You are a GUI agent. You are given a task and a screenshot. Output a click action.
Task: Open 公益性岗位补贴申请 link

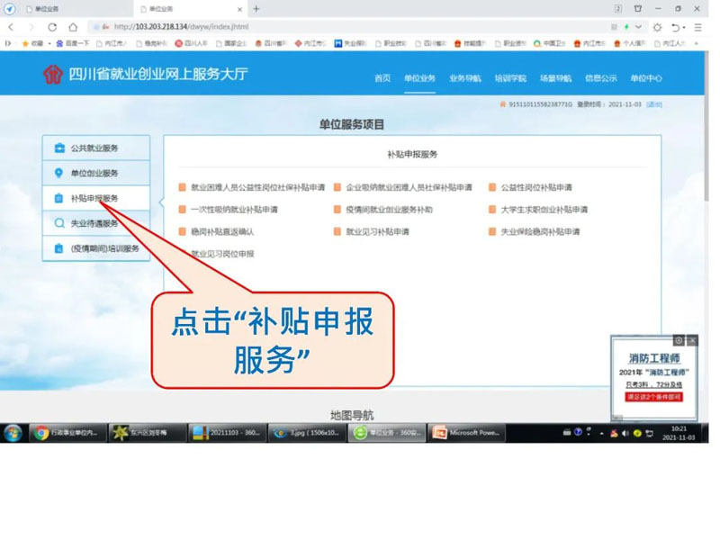535,188
